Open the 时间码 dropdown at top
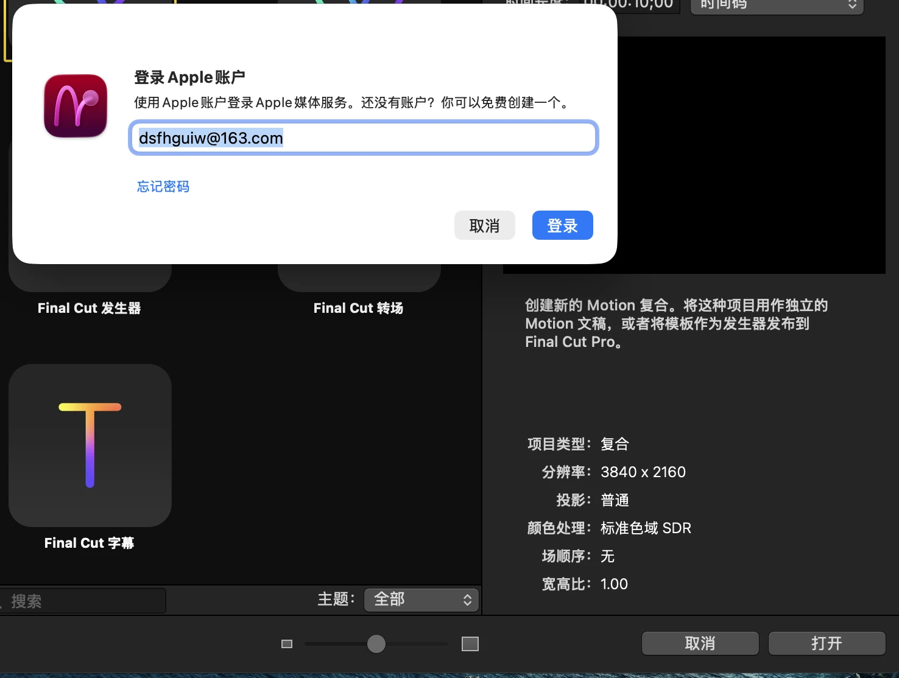Screen dimensions: 899x678 pyautogui.click(x=777, y=5)
